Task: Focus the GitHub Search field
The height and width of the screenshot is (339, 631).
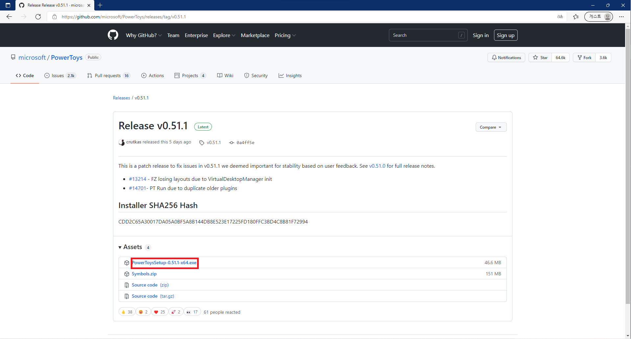Action: (x=428, y=35)
